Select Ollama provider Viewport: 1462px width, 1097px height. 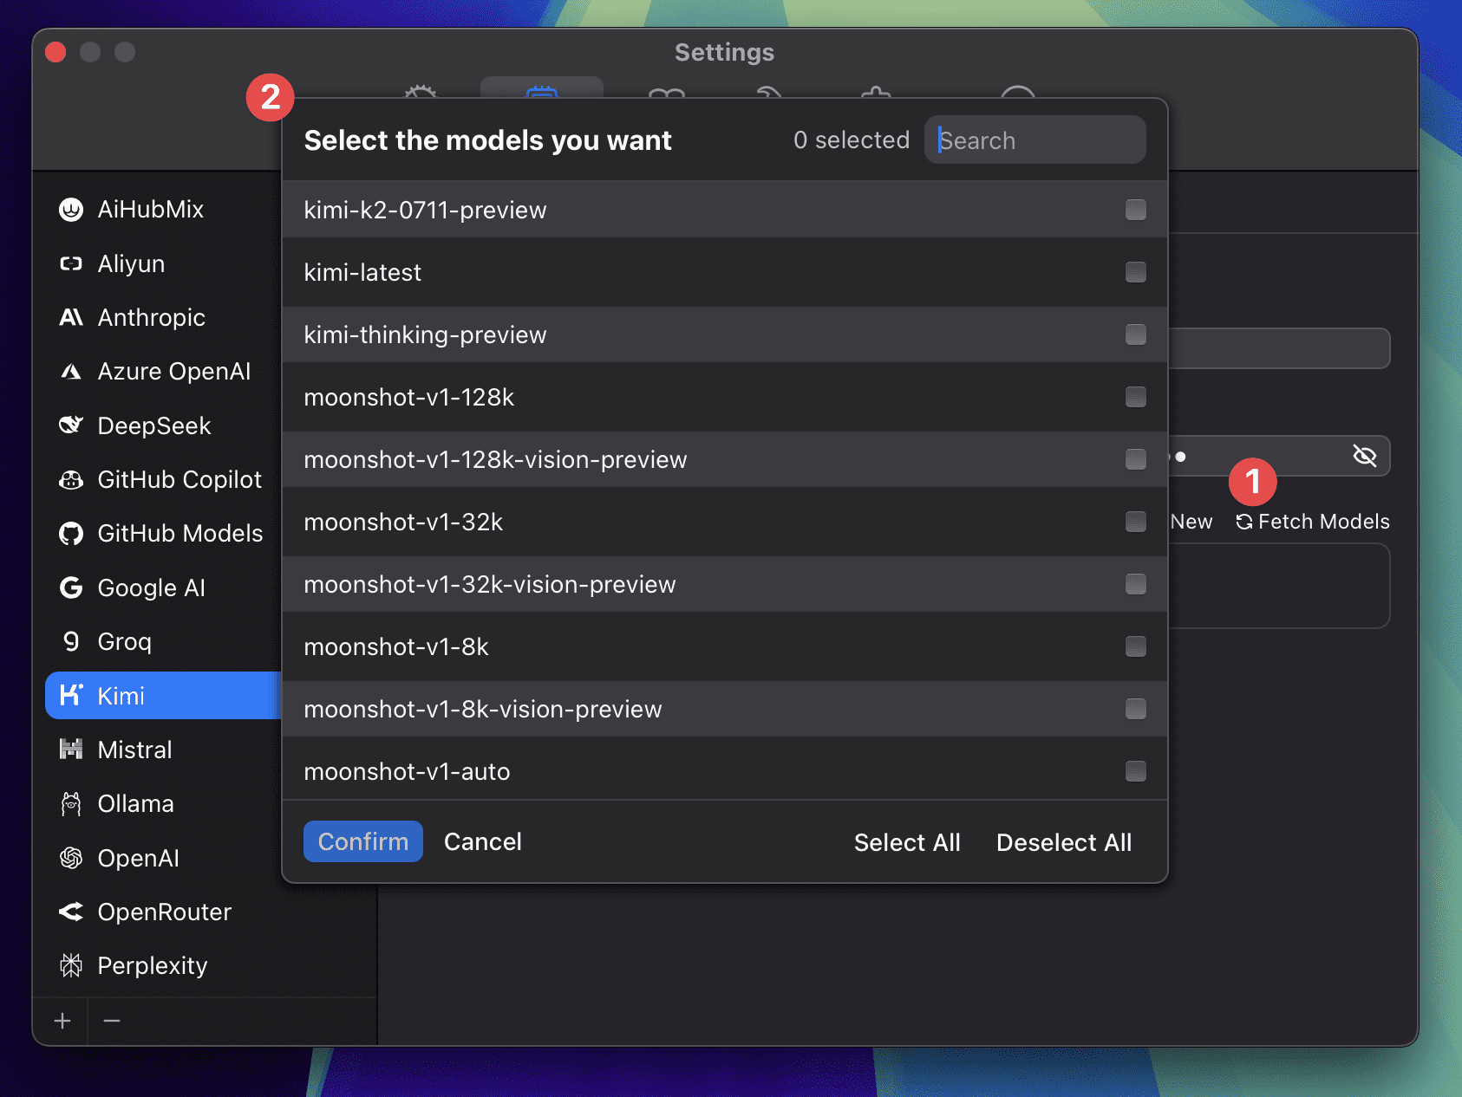(163, 804)
